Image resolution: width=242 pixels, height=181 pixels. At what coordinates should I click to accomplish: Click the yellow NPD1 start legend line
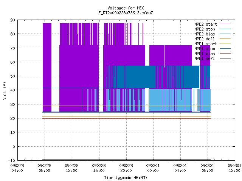225,44
